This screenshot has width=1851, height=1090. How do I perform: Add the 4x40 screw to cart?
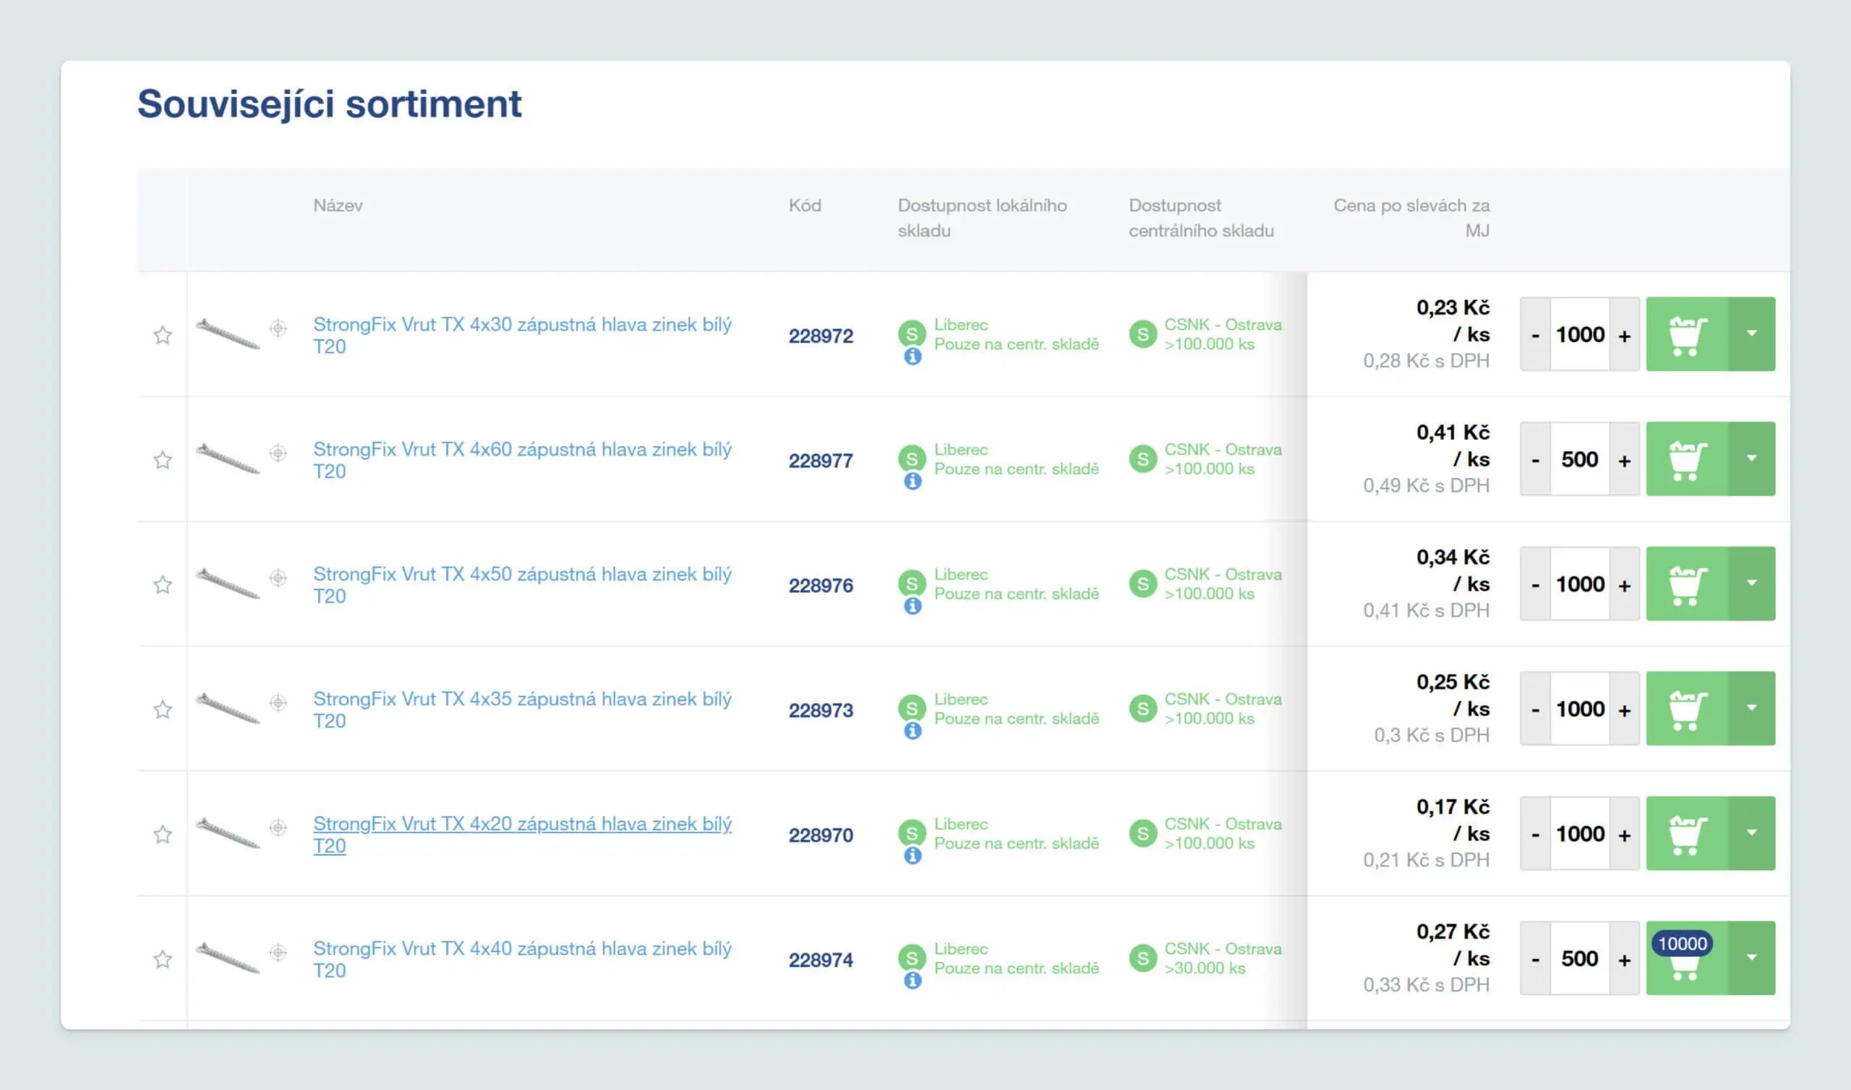1687,959
